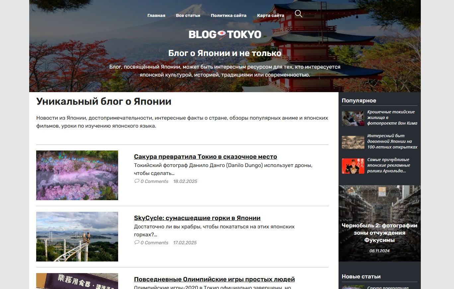
Task: Open article SkyCycle: сумасшедшие горки в Японии
Action: (x=197, y=218)
